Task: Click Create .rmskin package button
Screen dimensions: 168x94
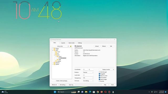Action: (x=62, y=81)
